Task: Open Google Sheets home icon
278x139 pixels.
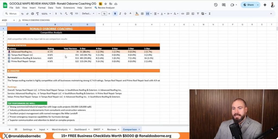Action: [5, 5]
